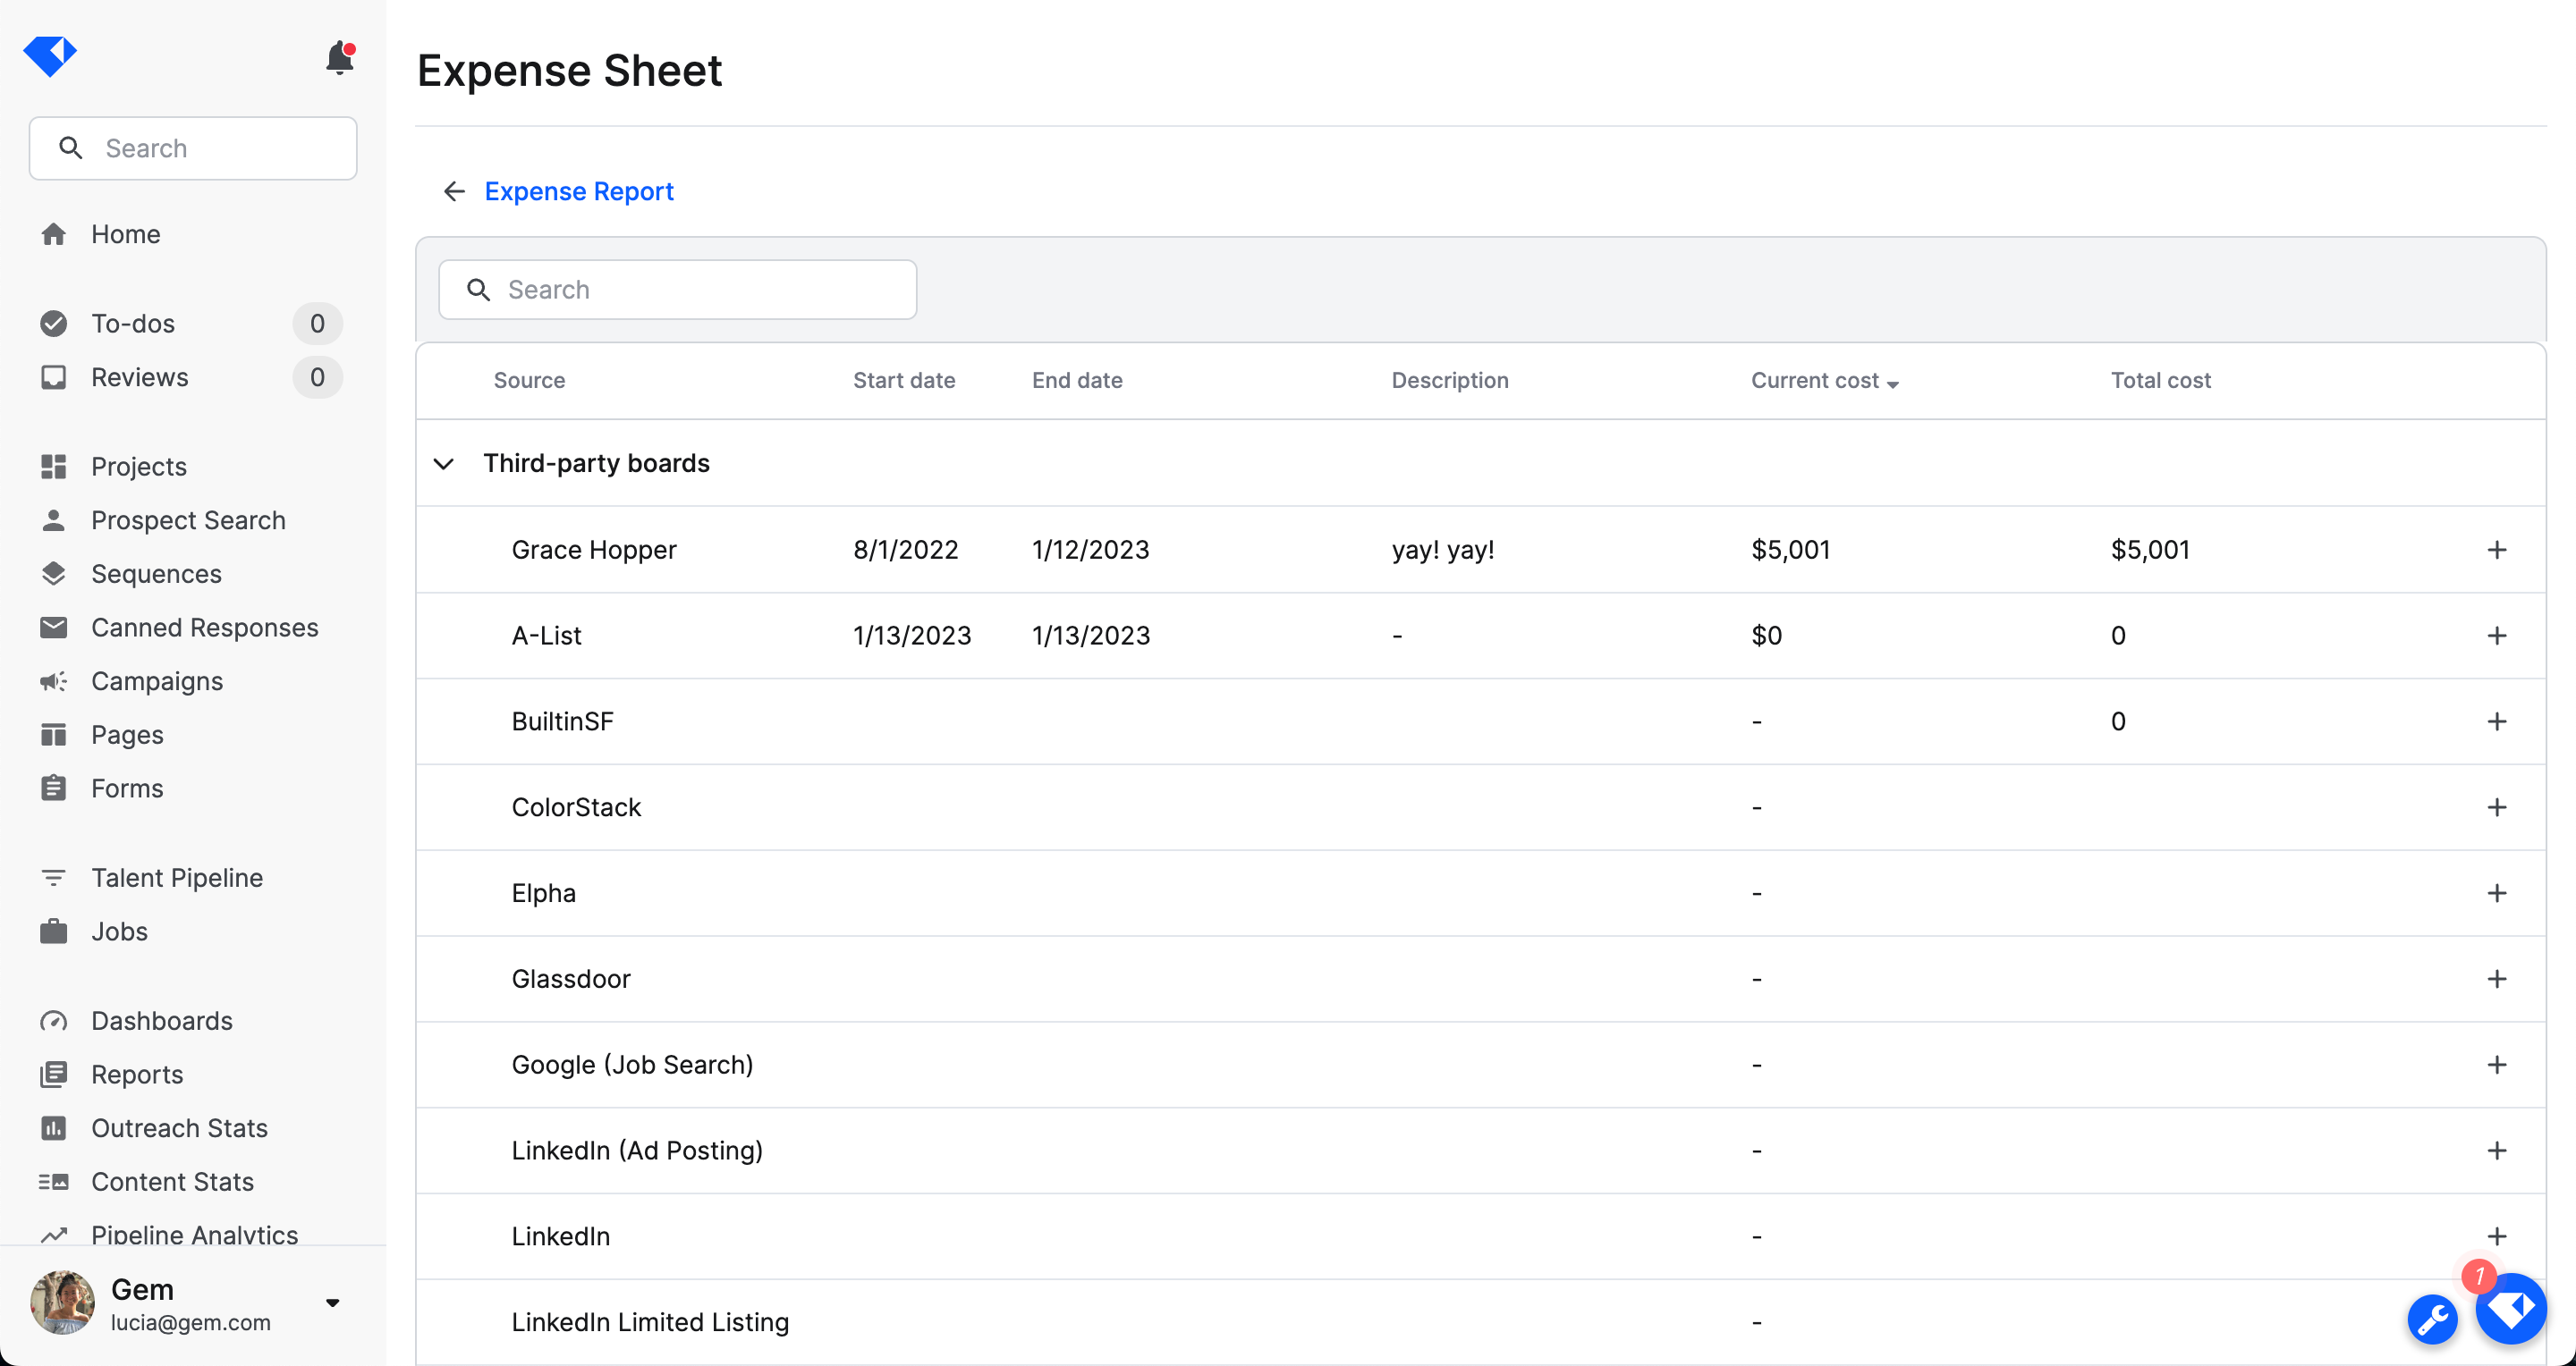Click the ColorStack source name

tap(576, 807)
